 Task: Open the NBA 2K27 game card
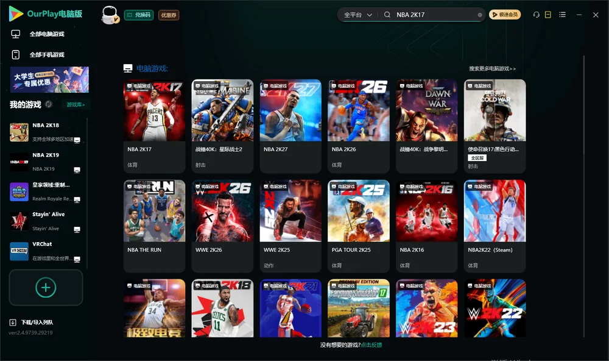coord(290,126)
